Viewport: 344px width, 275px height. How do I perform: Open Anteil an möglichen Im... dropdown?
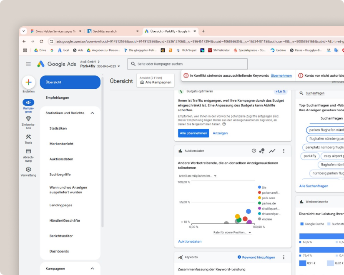click(x=198, y=176)
